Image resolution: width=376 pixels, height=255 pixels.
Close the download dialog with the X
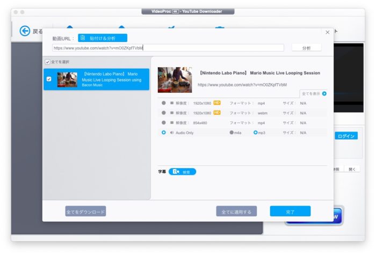click(327, 32)
